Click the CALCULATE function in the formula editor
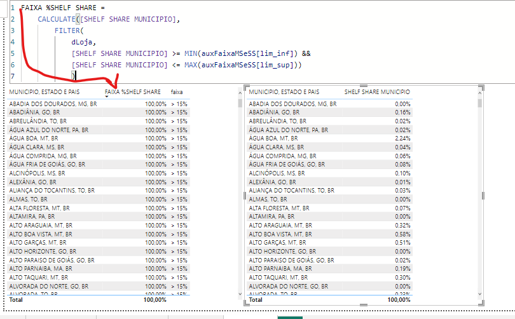The height and width of the screenshot is (319, 515). [57, 19]
